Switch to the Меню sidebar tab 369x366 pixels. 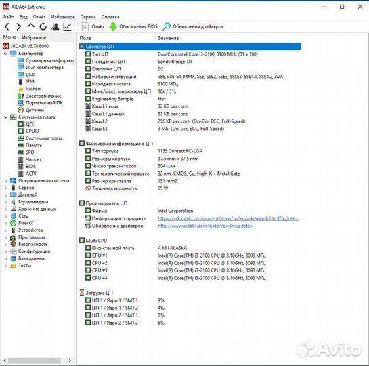coord(9,37)
